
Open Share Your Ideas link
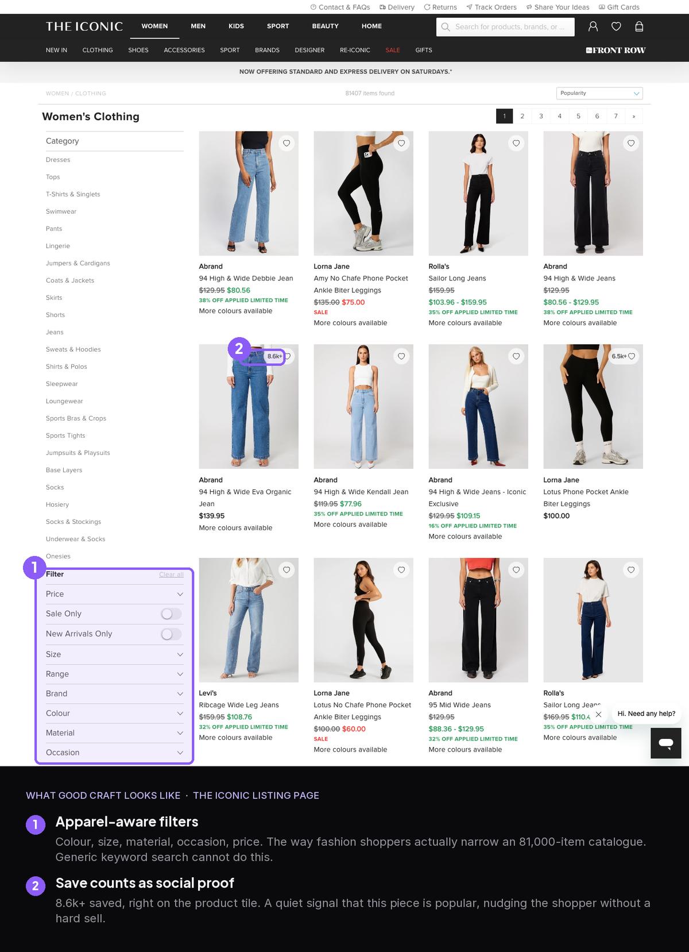pos(558,7)
